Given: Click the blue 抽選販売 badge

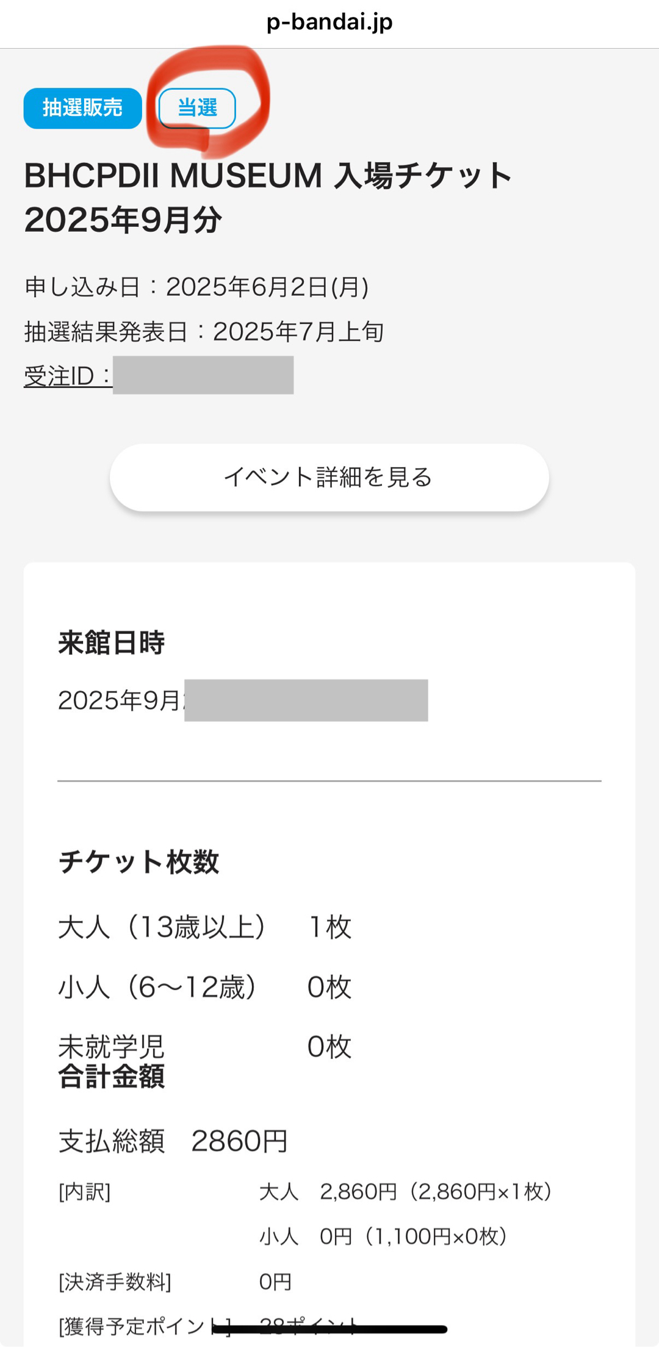Looking at the screenshot, I should point(82,108).
